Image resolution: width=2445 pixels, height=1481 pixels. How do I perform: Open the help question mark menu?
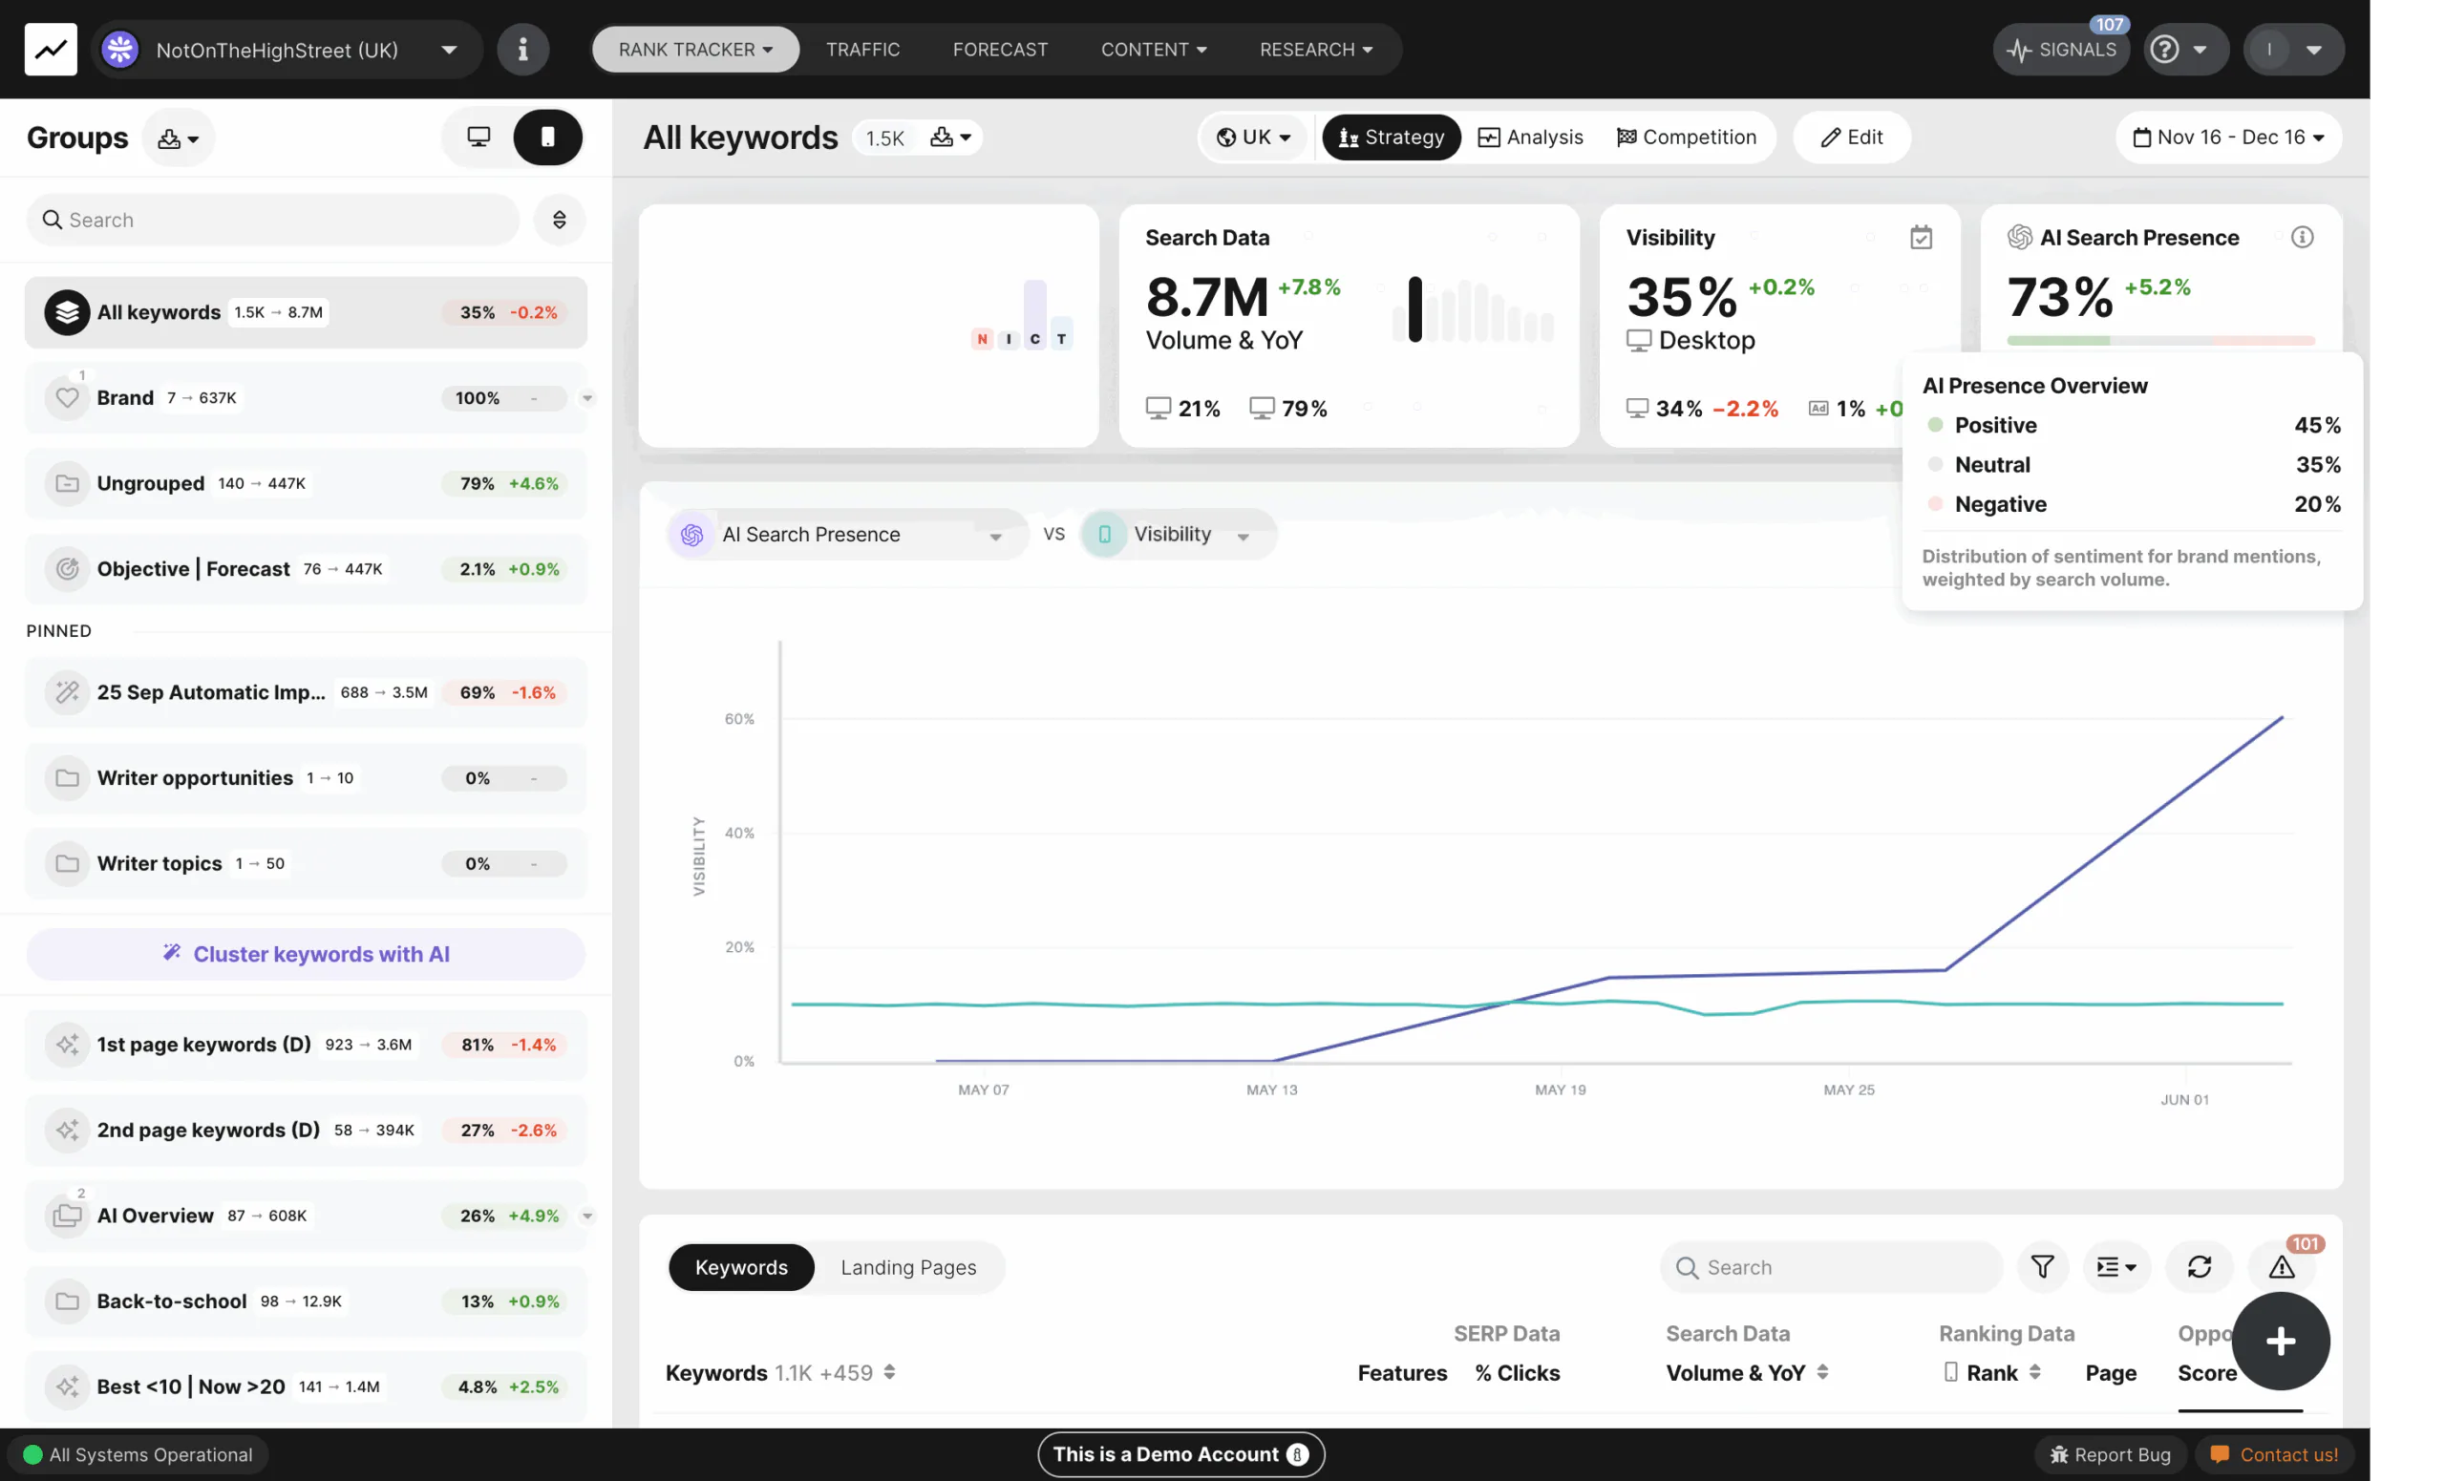pyautogui.click(x=2185, y=50)
